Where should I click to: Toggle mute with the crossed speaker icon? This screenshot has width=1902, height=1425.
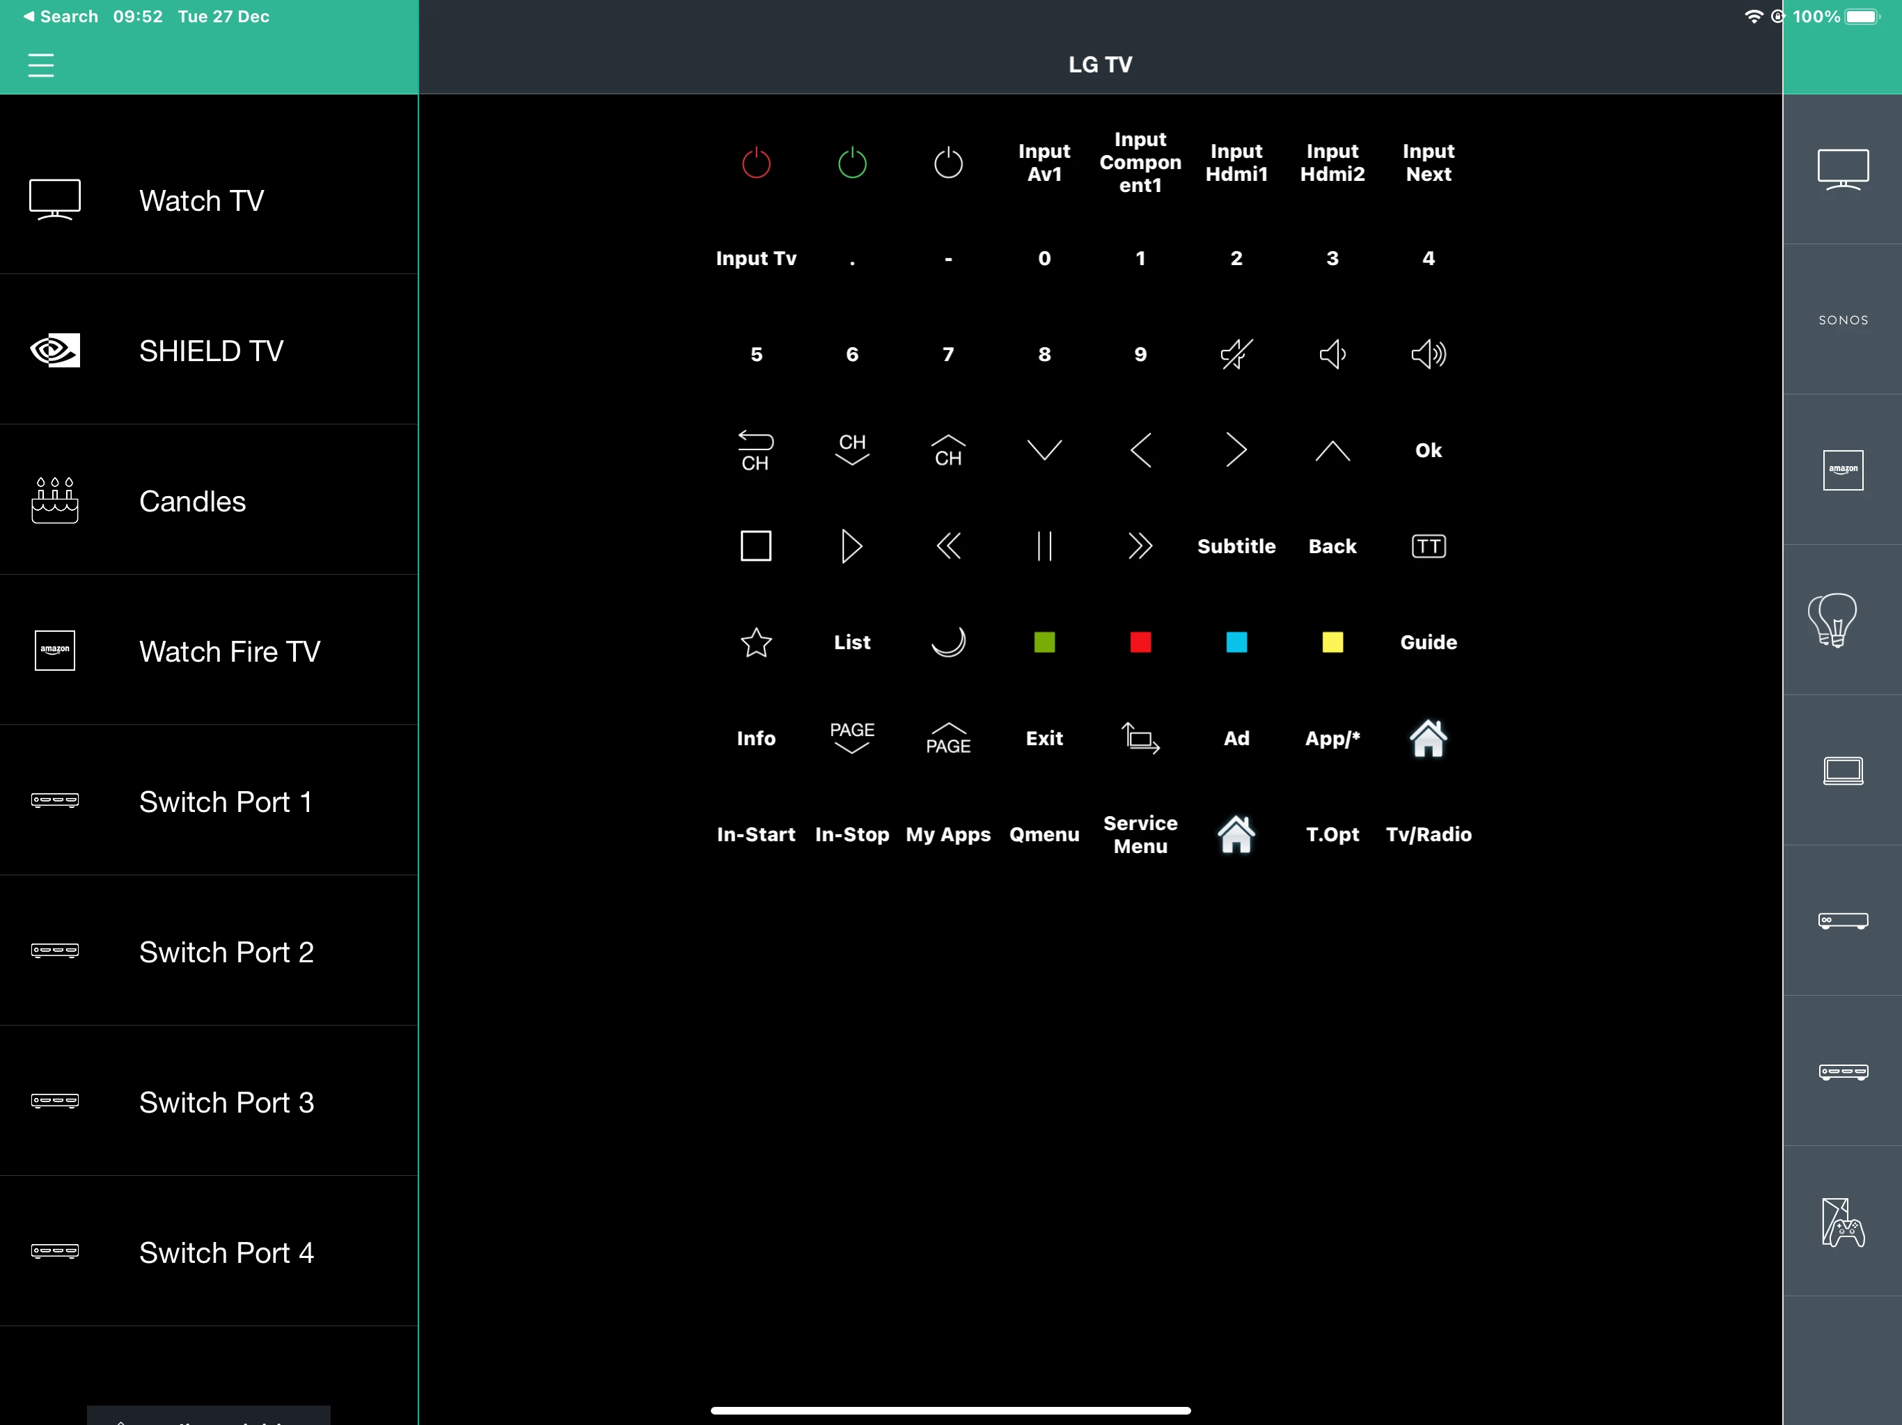click(1236, 354)
